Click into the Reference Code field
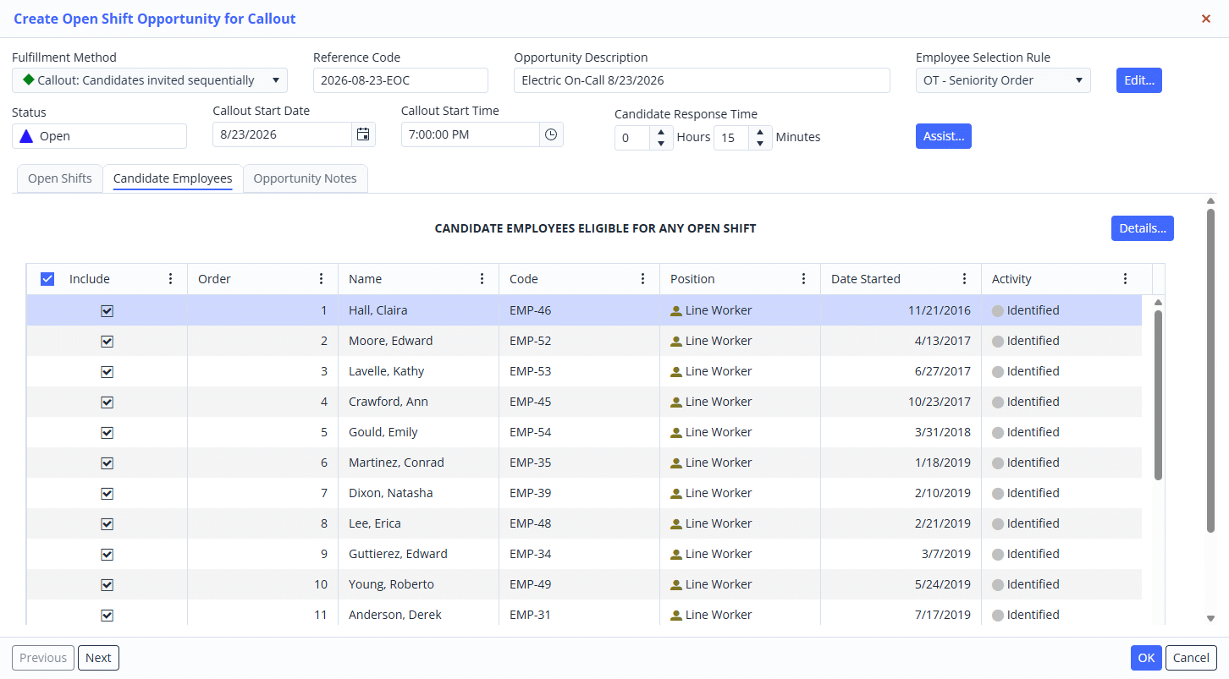Image resolution: width=1229 pixels, height=679 pixels. 400,80
